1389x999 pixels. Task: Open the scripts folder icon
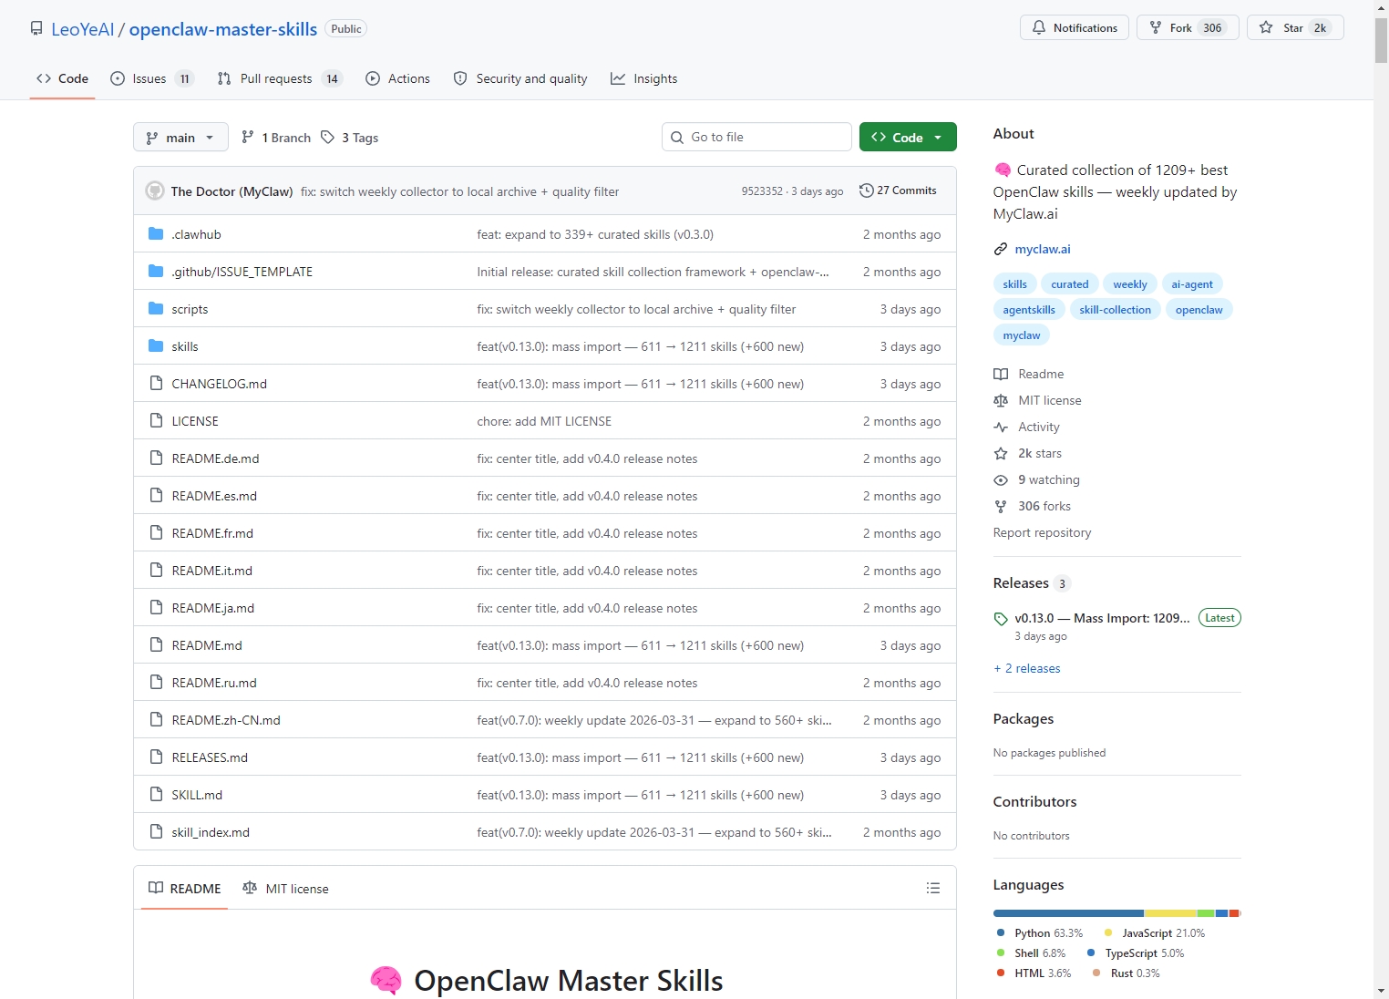point(156,309)
